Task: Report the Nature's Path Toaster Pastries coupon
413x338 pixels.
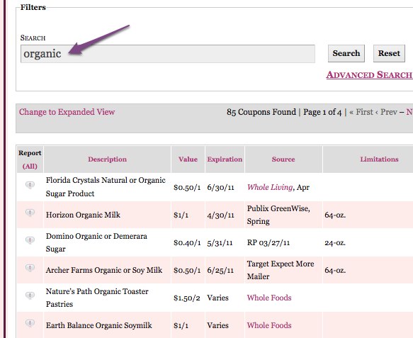Action: click(x=30, y=295)
